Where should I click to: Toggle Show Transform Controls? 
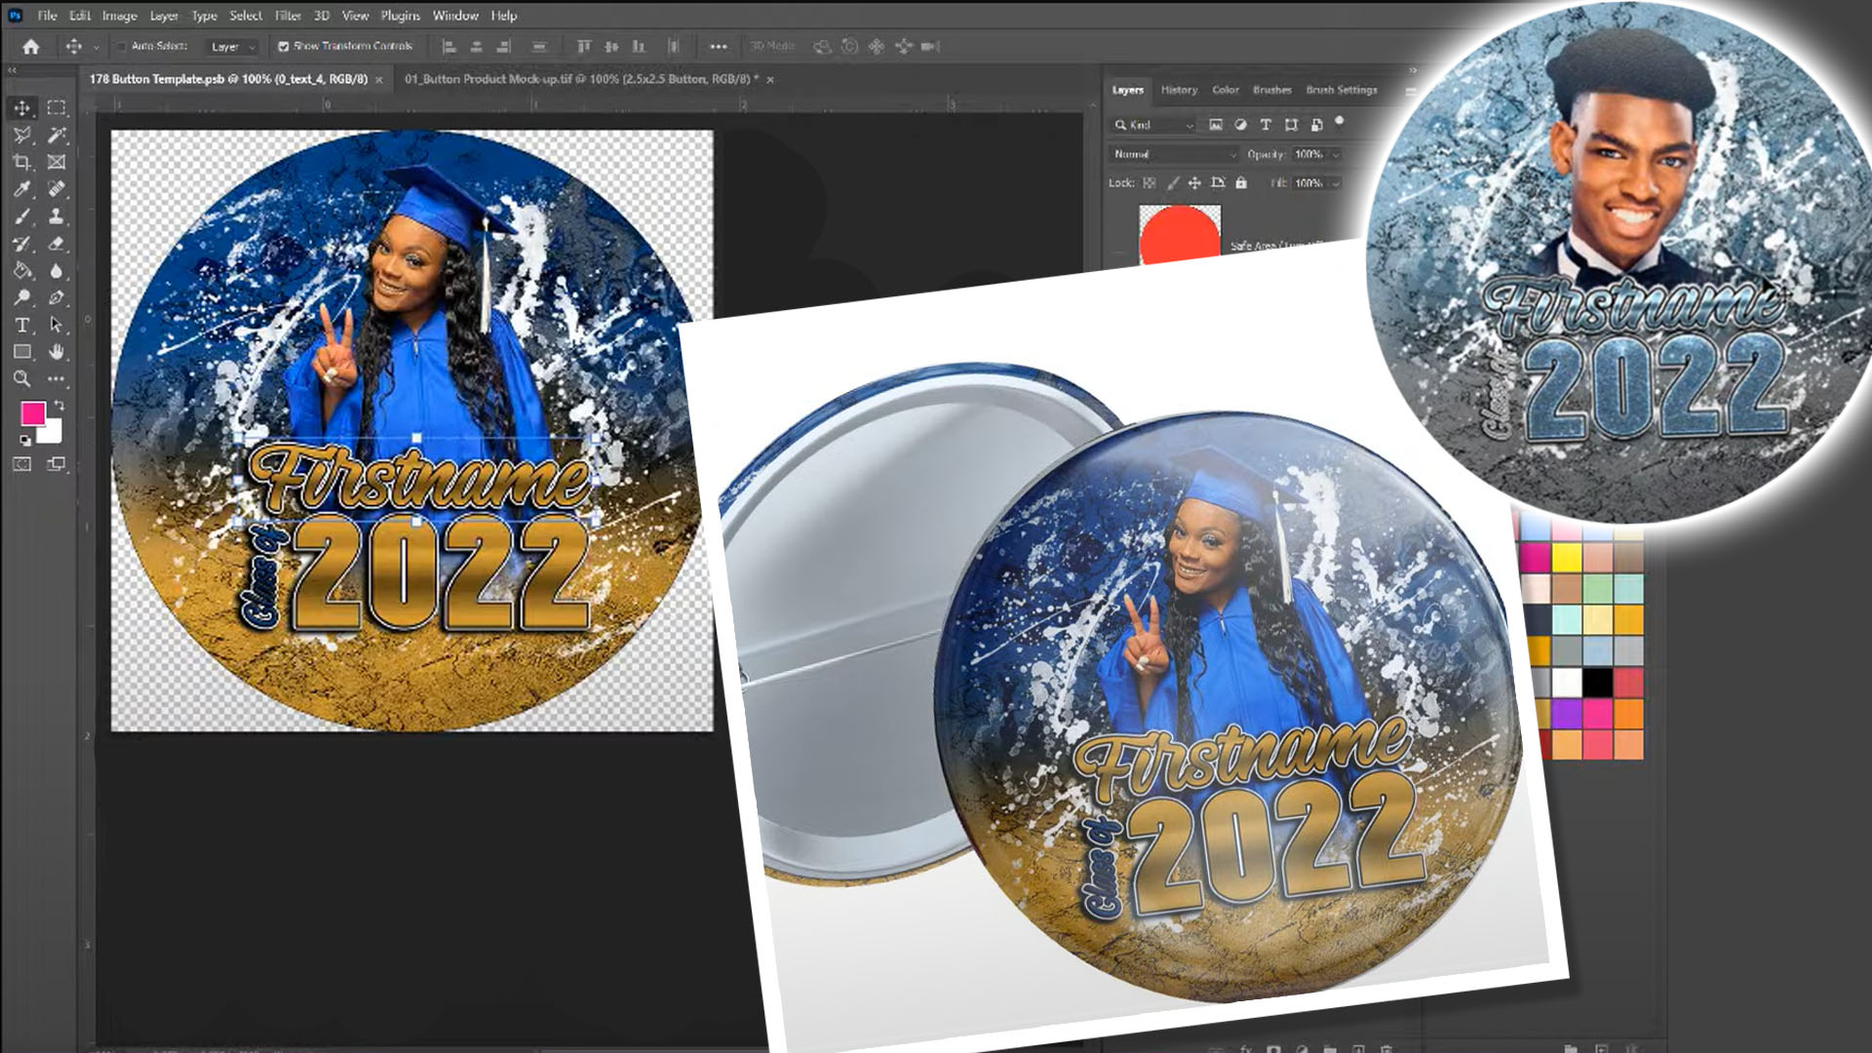(x=282, y=46)
